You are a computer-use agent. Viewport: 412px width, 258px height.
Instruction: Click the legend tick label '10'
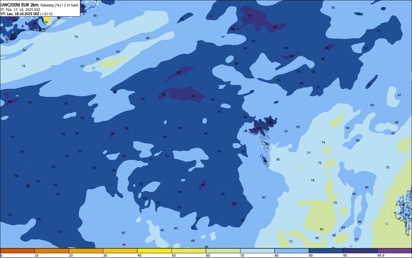36,255
